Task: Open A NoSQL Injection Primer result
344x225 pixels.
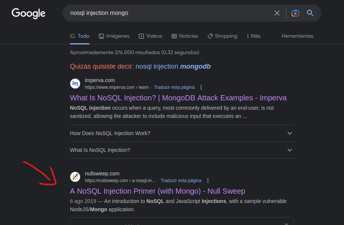Action: click(x=157, y=191)
